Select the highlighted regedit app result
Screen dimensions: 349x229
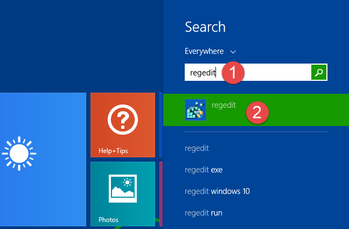[x=256, y=110]
